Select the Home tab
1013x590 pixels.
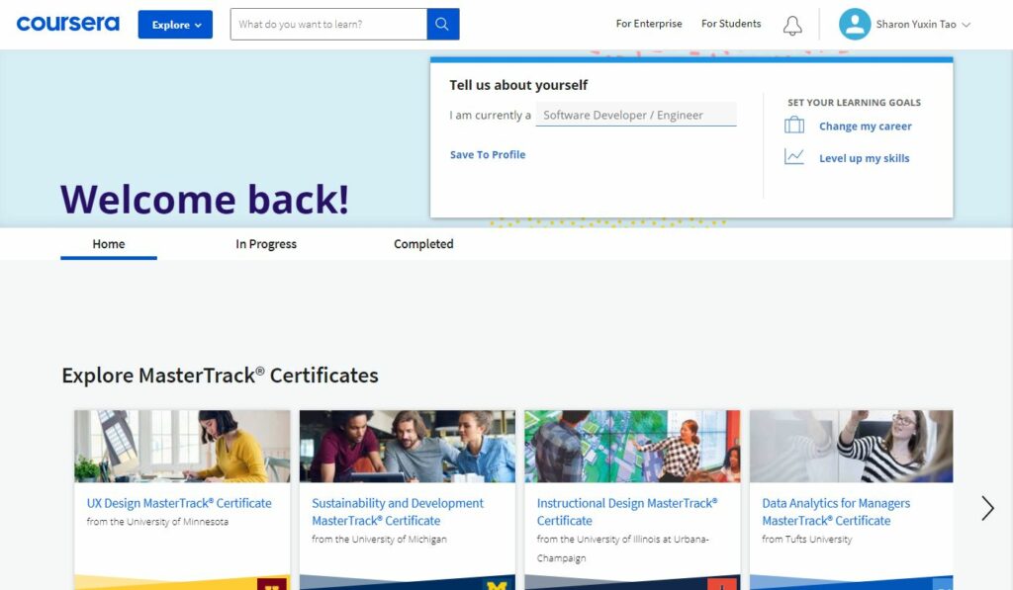coord(109,244)
